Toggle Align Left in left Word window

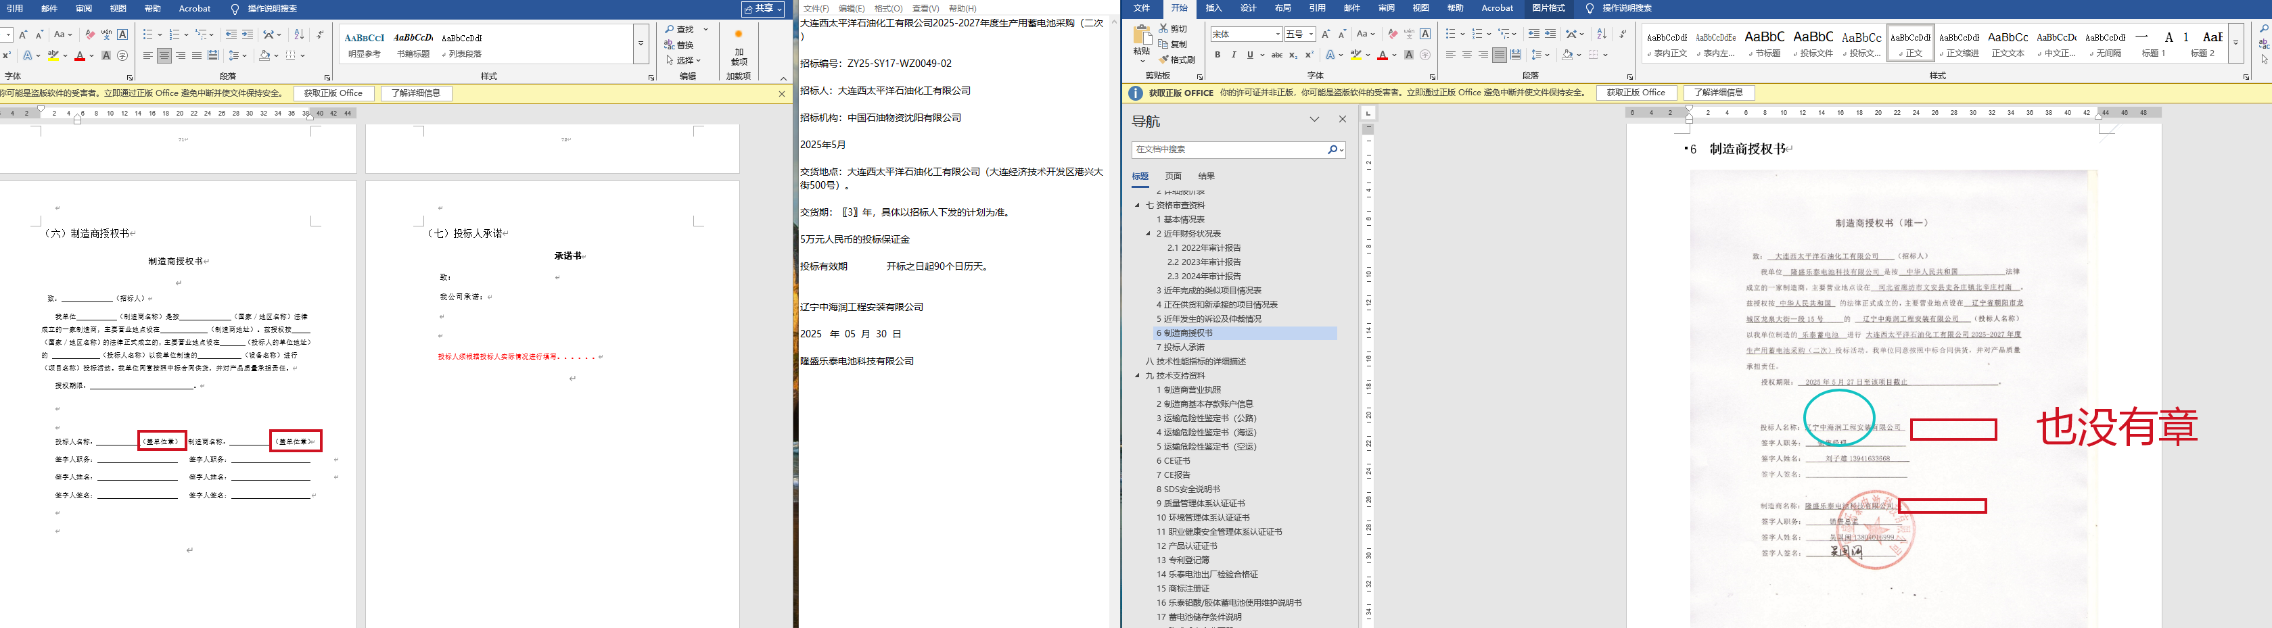(147, 55)
